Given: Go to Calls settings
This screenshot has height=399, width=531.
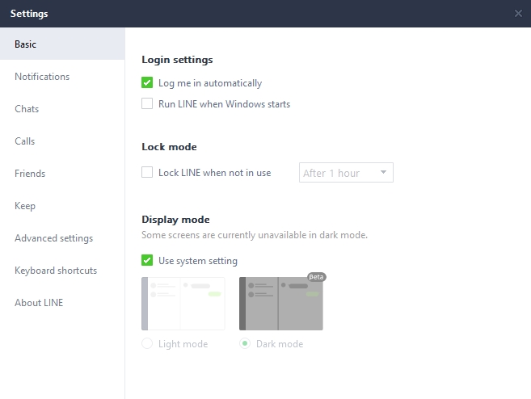Looking at the screenshot, I should click(62, 141).
